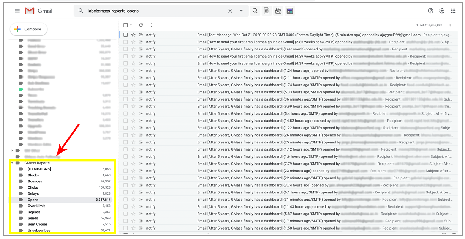465x239 pixels.
Task: Select the checkbox on the first email row
Action: tap(125, 35)
